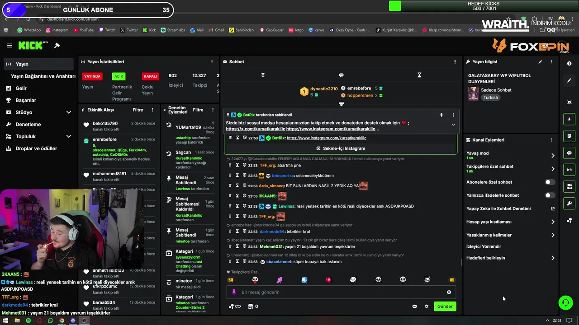The width and height of the screenshot is (579, 325).
Task: Click the document icon in right sidebar
Action: point(569,136)
